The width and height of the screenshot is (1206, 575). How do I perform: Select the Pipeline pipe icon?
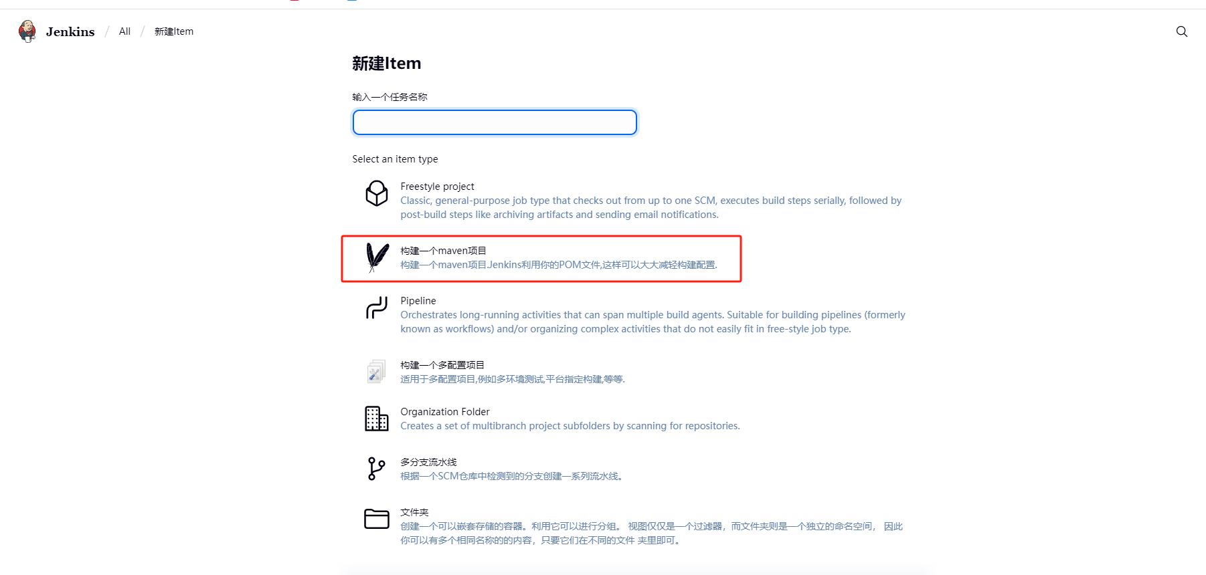pyautogui.click(x=377, y=308)
